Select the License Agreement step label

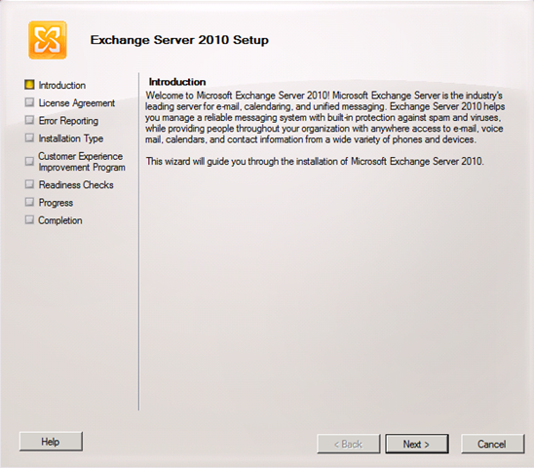77,103
